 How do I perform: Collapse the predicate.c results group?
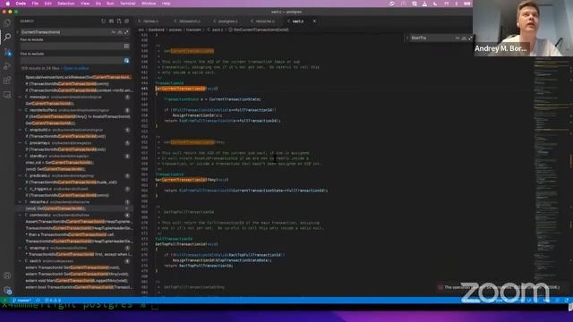click(21, 175)
